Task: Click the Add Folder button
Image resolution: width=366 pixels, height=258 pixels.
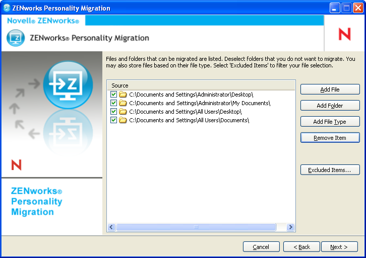Action: [x=330, y=106]
